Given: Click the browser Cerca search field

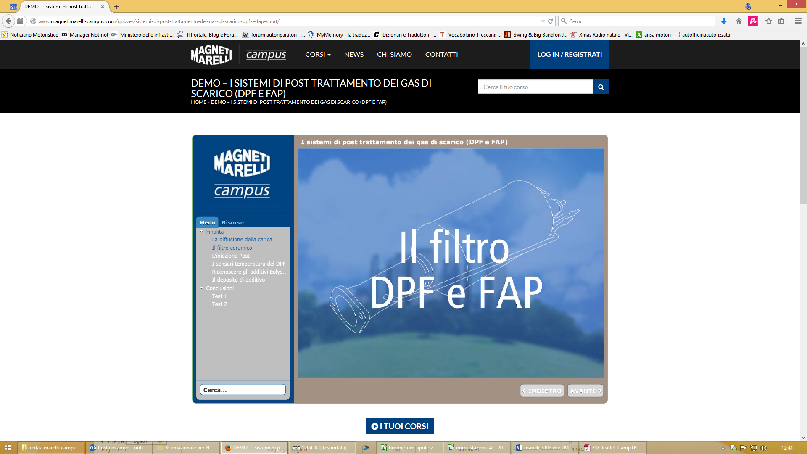Looking at the screenshot, I should [x=636, y=21].
